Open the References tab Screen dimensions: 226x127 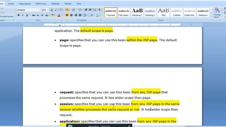point(41,4)
